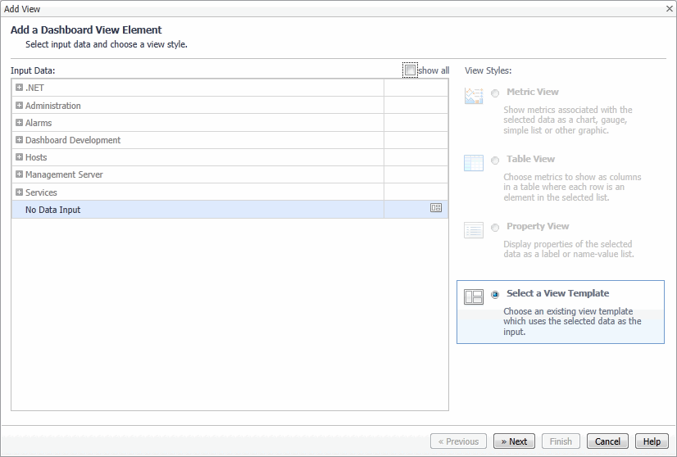Expand the Management Server node
This screenshot has height=457, width=677.
click(x=19, y=174)
